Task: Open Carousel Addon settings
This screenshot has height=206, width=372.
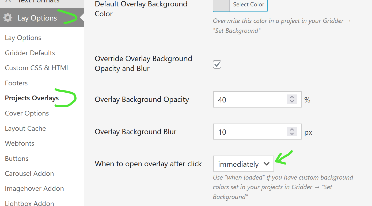Action: click(x=29, y=173)
